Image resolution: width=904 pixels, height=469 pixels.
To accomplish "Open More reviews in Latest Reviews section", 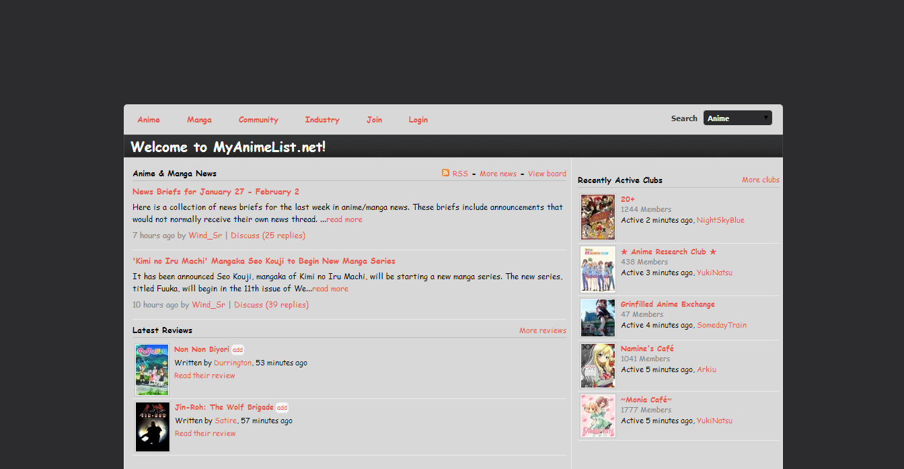I will coord(543,330).
